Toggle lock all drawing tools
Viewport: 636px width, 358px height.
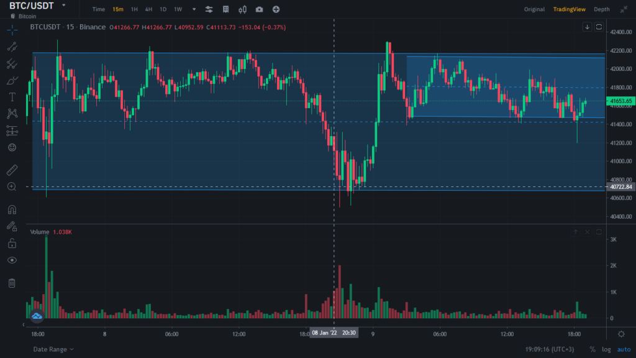click(x=12, y=243)
